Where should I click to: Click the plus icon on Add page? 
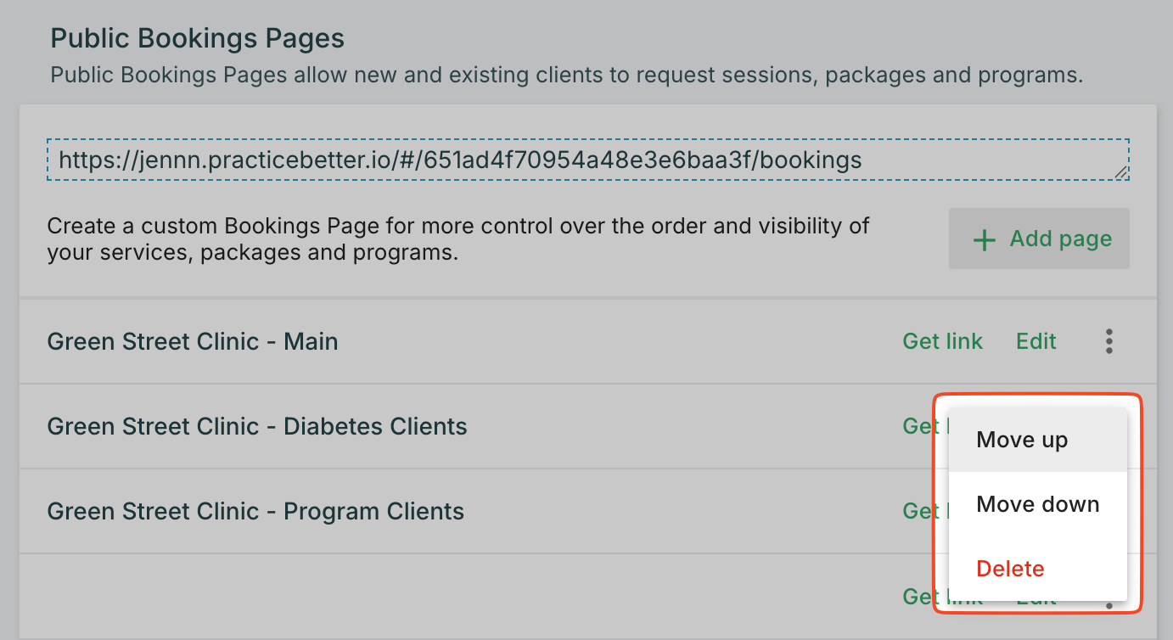[984, 240]
